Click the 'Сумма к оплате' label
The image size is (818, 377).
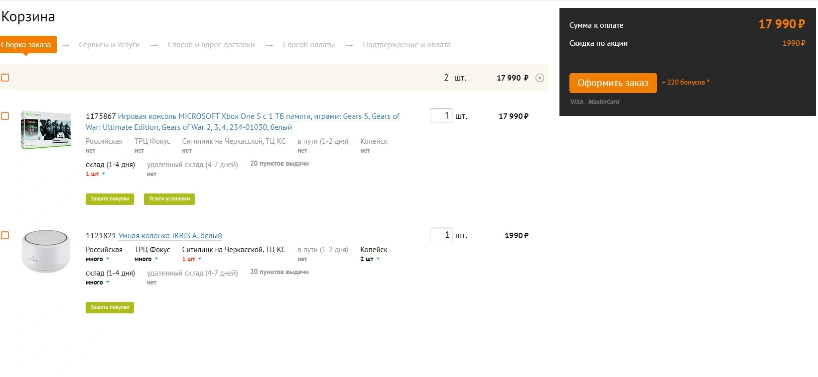(x=596, y=25)
